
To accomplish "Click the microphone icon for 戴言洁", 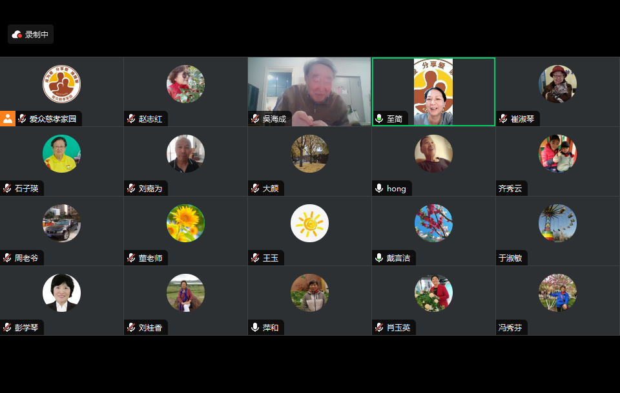I will pyautogui.click(x=379, y=258).
